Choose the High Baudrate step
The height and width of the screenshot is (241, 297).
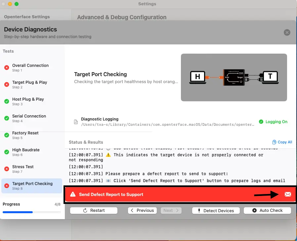point(26,152)
